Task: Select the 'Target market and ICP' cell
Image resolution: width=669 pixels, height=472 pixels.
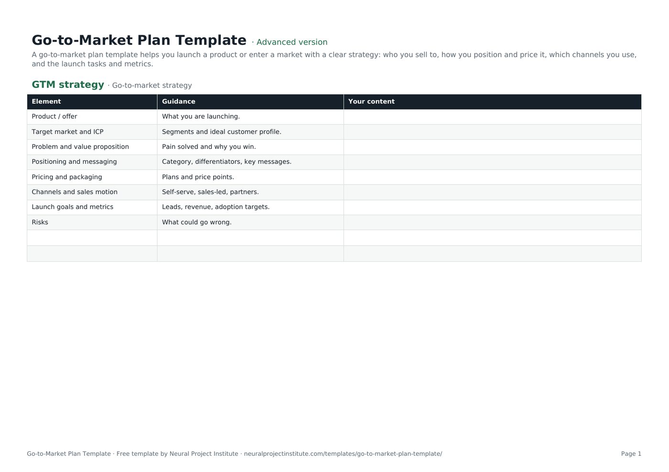Action: click(x=92, y=132)
